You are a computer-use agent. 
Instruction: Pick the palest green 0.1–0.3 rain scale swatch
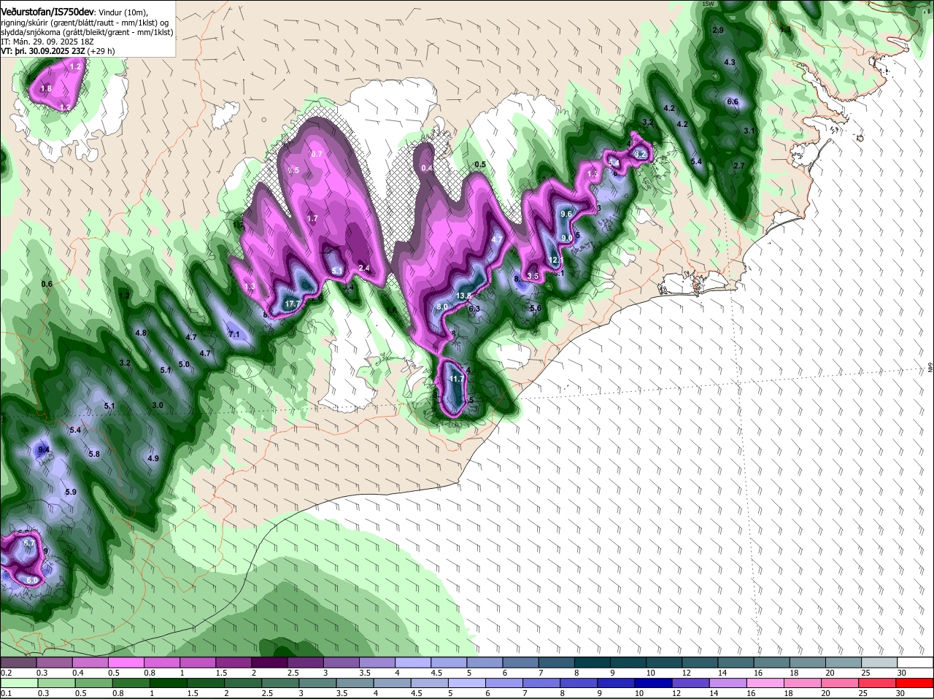[20, 683]
